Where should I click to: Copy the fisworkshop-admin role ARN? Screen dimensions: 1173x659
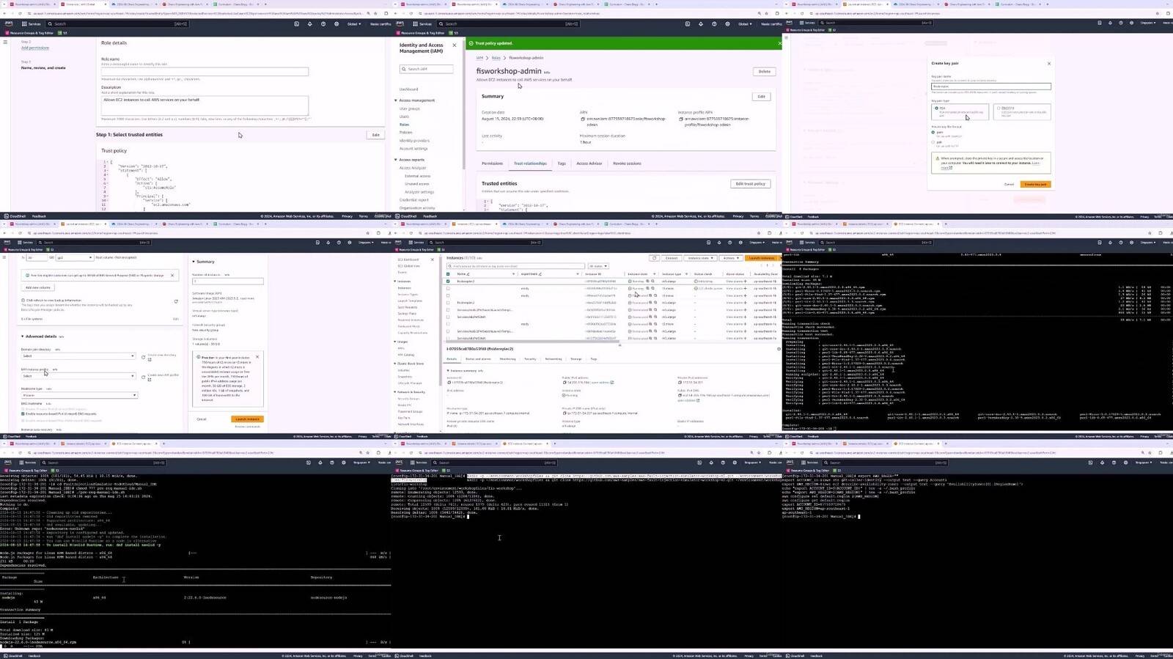(x=583, y=119)
